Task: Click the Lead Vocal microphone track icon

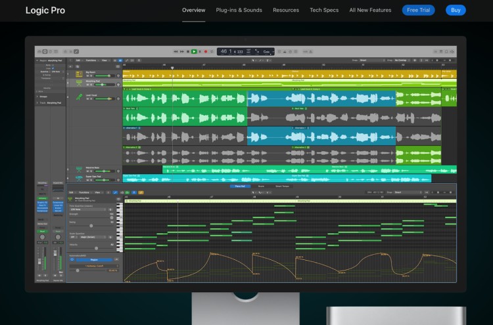Action: pyautogui.click(x=79, y=97)
